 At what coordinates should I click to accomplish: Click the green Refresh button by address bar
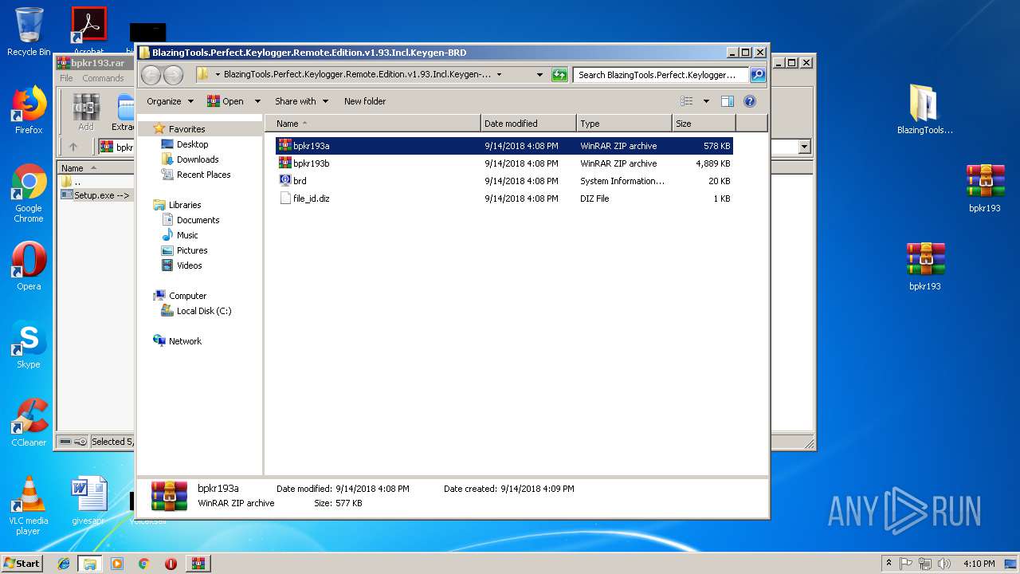point(559,75)
